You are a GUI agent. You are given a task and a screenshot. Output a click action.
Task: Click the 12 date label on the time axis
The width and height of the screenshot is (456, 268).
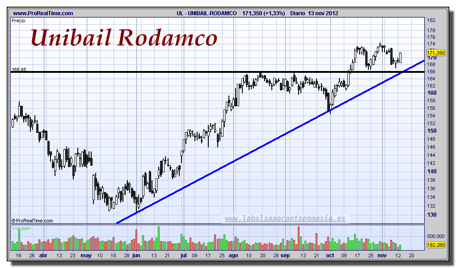click(x=398, y=255)
